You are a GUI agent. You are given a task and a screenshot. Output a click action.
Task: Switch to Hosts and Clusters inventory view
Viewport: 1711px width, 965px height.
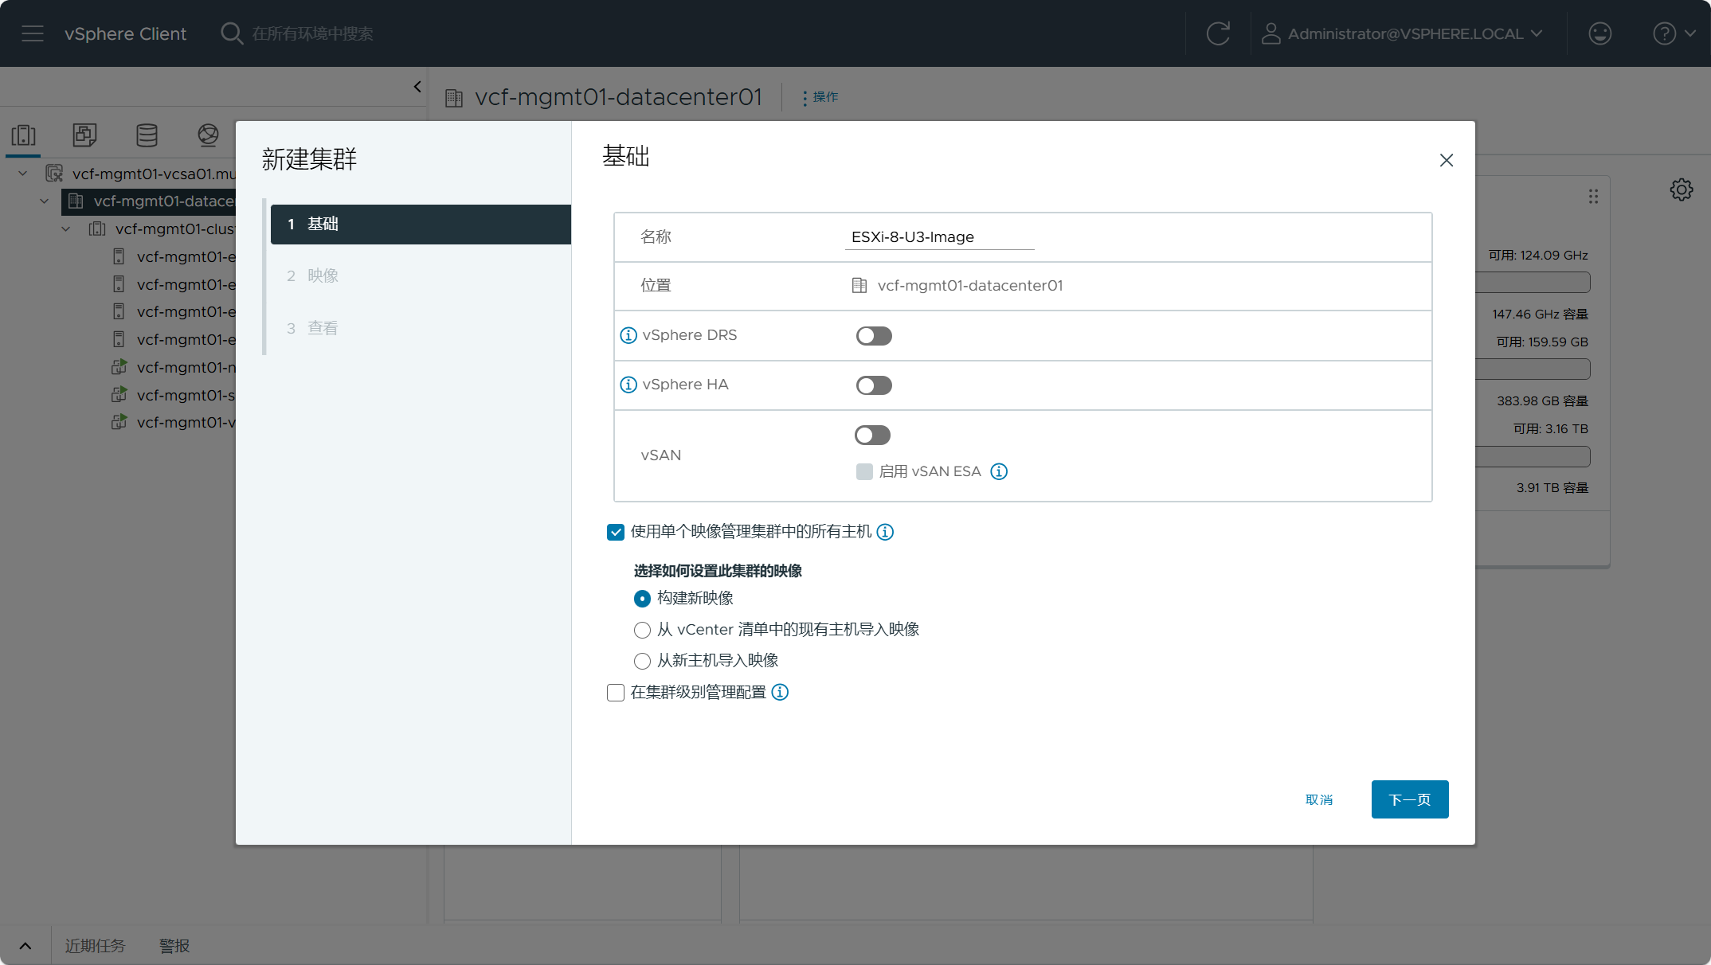24,135
